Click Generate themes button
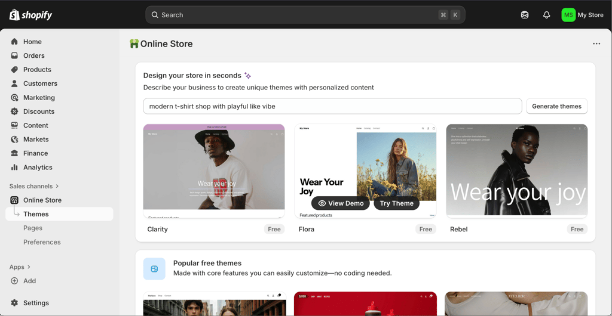The image size is (612, 316). [556, 106]
